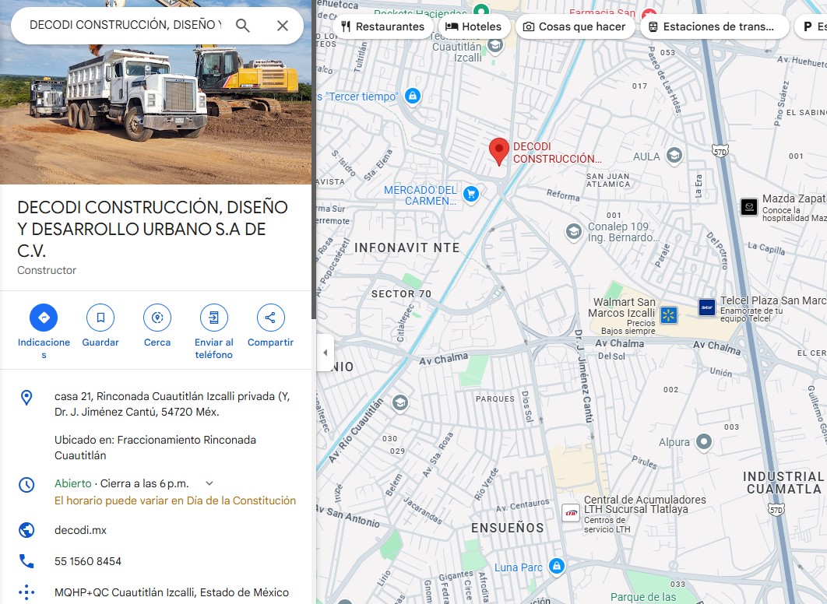Select the Hoteles filter chip
This screenshot has width=827, height=604.
point(473,26)
